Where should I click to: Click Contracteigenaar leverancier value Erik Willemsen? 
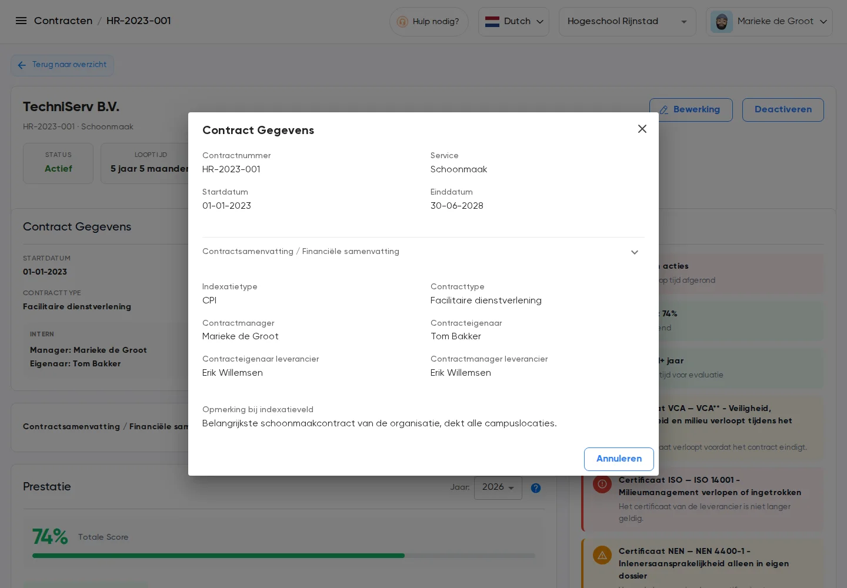[x=232, y=373]
